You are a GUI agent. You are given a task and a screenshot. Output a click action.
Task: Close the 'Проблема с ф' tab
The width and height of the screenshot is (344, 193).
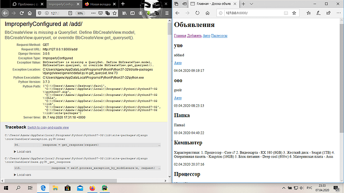(x=42, y=4)
